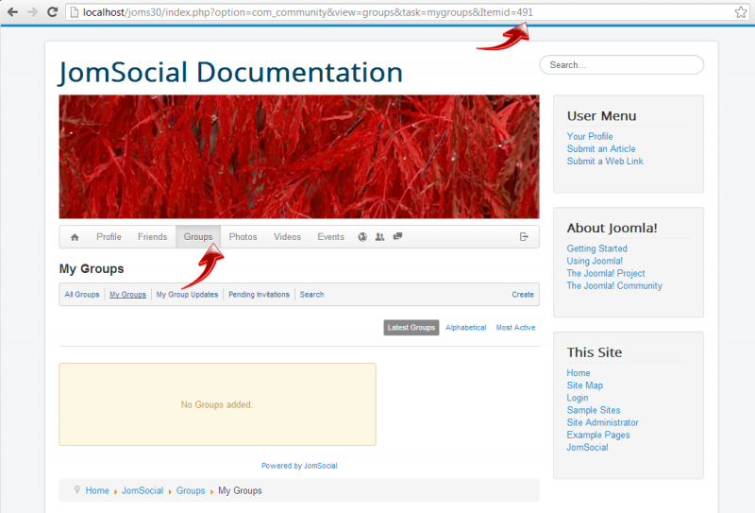
Task: Open Using Joomla! link
Action: point(595,261)
